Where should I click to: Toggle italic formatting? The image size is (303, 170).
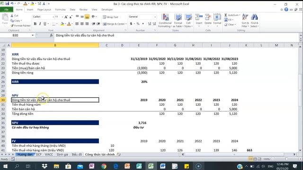tap(40, 24)
